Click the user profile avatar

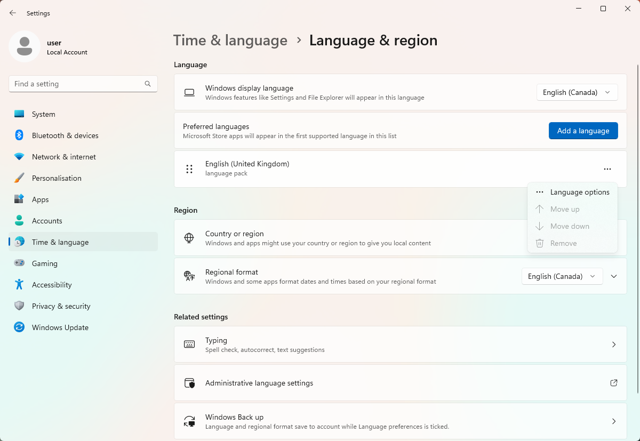tap(24, 46)
